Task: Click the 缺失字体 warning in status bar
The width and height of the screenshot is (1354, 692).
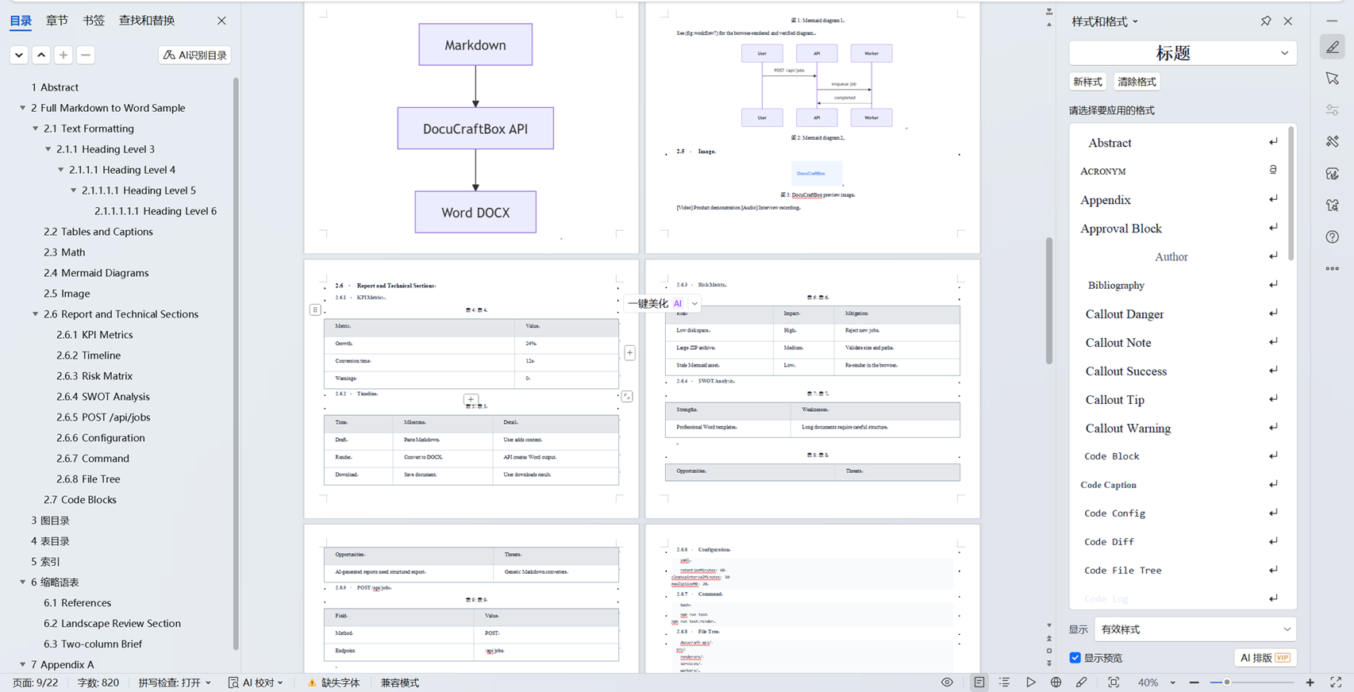Action: pyautogui.click(x=334, y=682)
